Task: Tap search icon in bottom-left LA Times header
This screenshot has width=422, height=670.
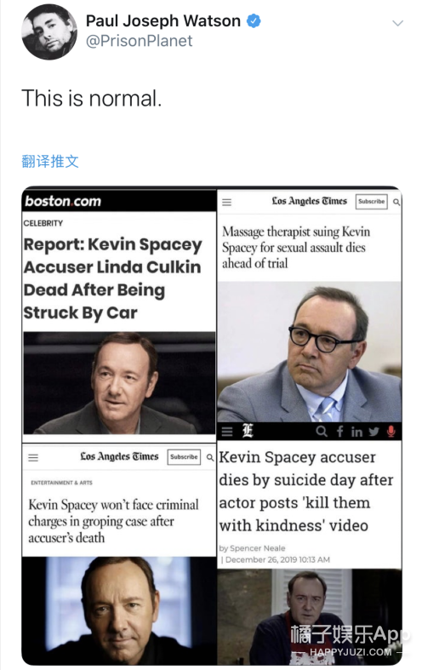Action: [x=210, y=458]
